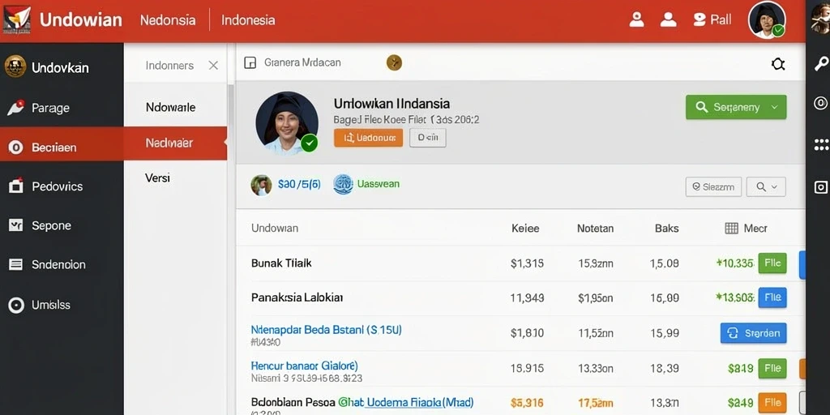The image size is (830, 415).
Task: Select the Bunak Tiialk row name
Action: 281,263
